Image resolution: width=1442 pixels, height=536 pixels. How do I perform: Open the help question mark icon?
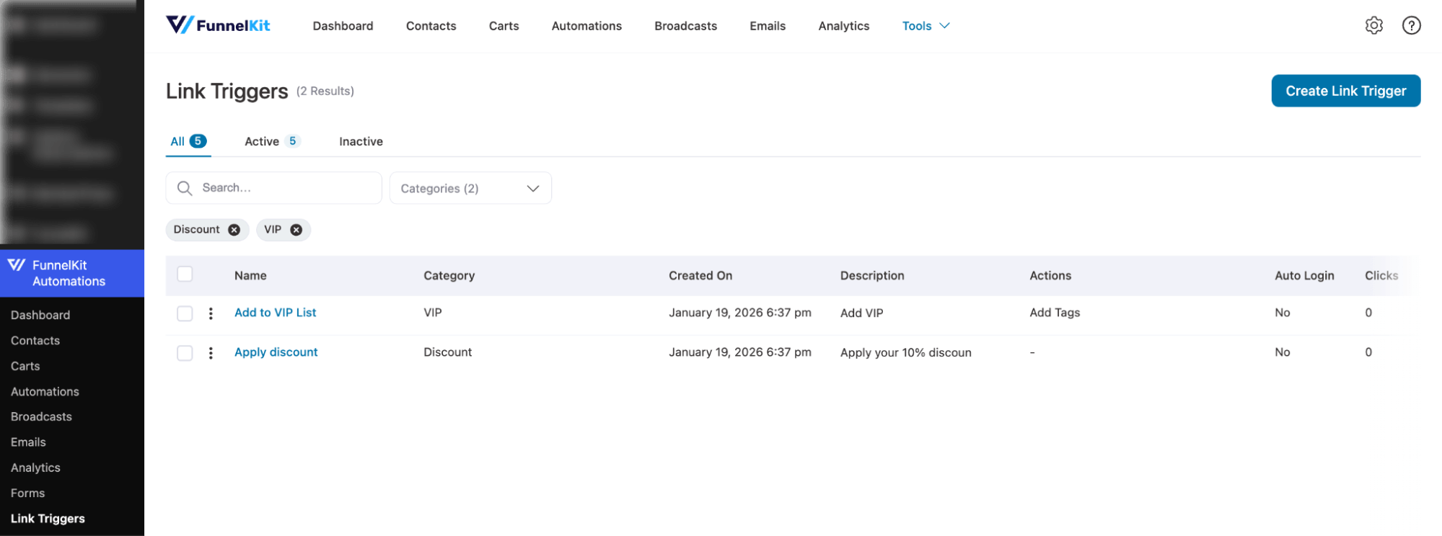pyautogui.click(x=1411, y=25)
